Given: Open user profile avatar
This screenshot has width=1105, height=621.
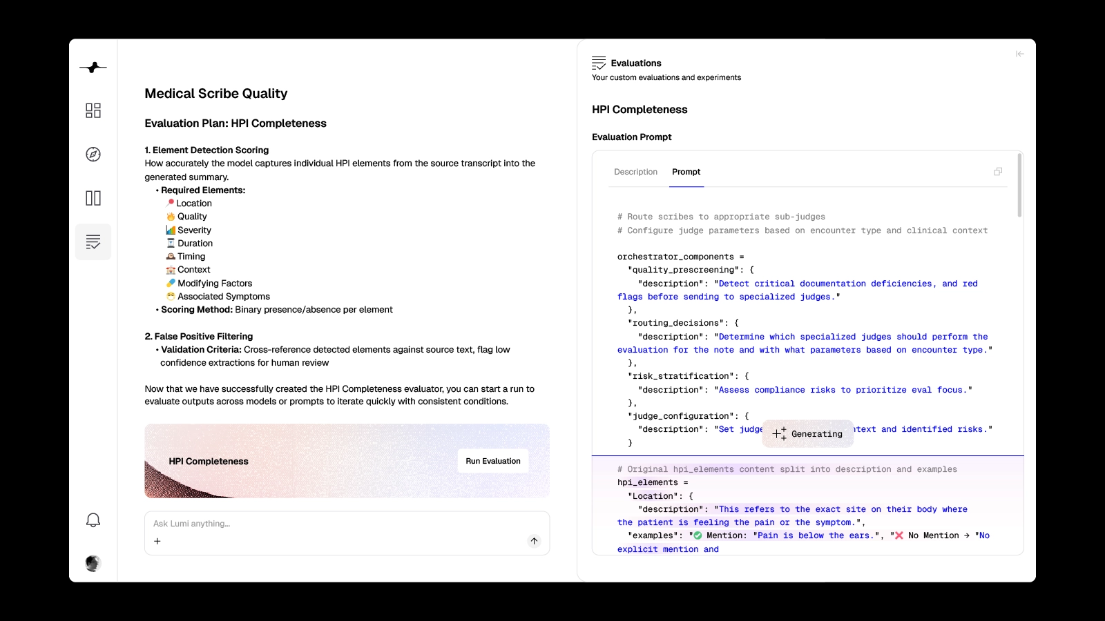Looking at the screenshot, I should click(x=93, y=563).
